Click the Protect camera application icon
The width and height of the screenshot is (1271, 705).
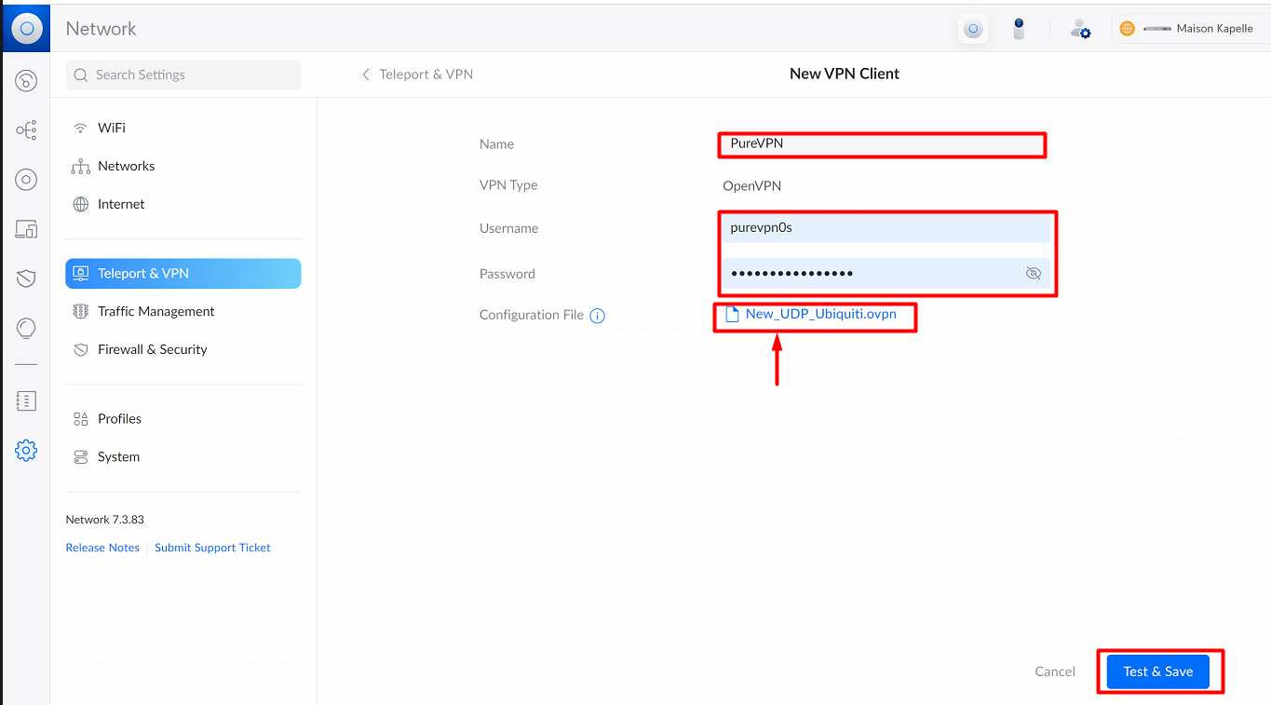click(x=1019, y=29)
